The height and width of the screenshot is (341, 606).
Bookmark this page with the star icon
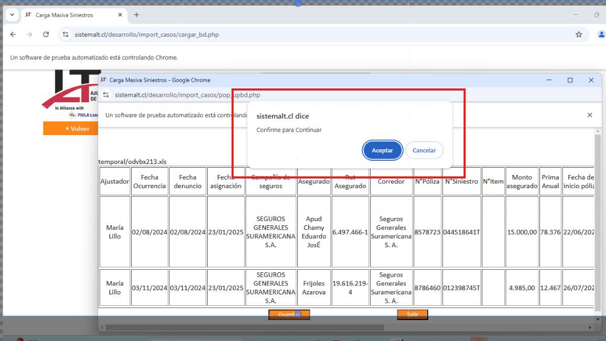pos(579,35)
